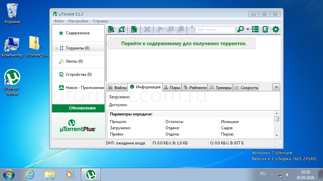Click the Add Torrent toolbar icon

click(111, 29)
